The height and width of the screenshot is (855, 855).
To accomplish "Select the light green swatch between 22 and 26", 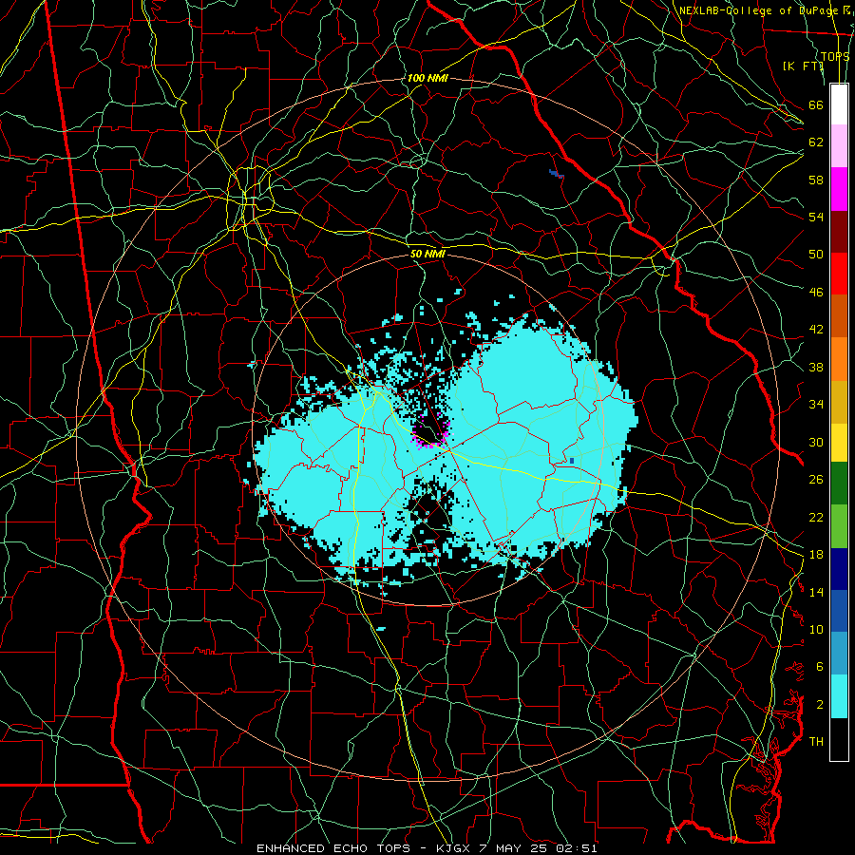I will [x=839, y=526].
